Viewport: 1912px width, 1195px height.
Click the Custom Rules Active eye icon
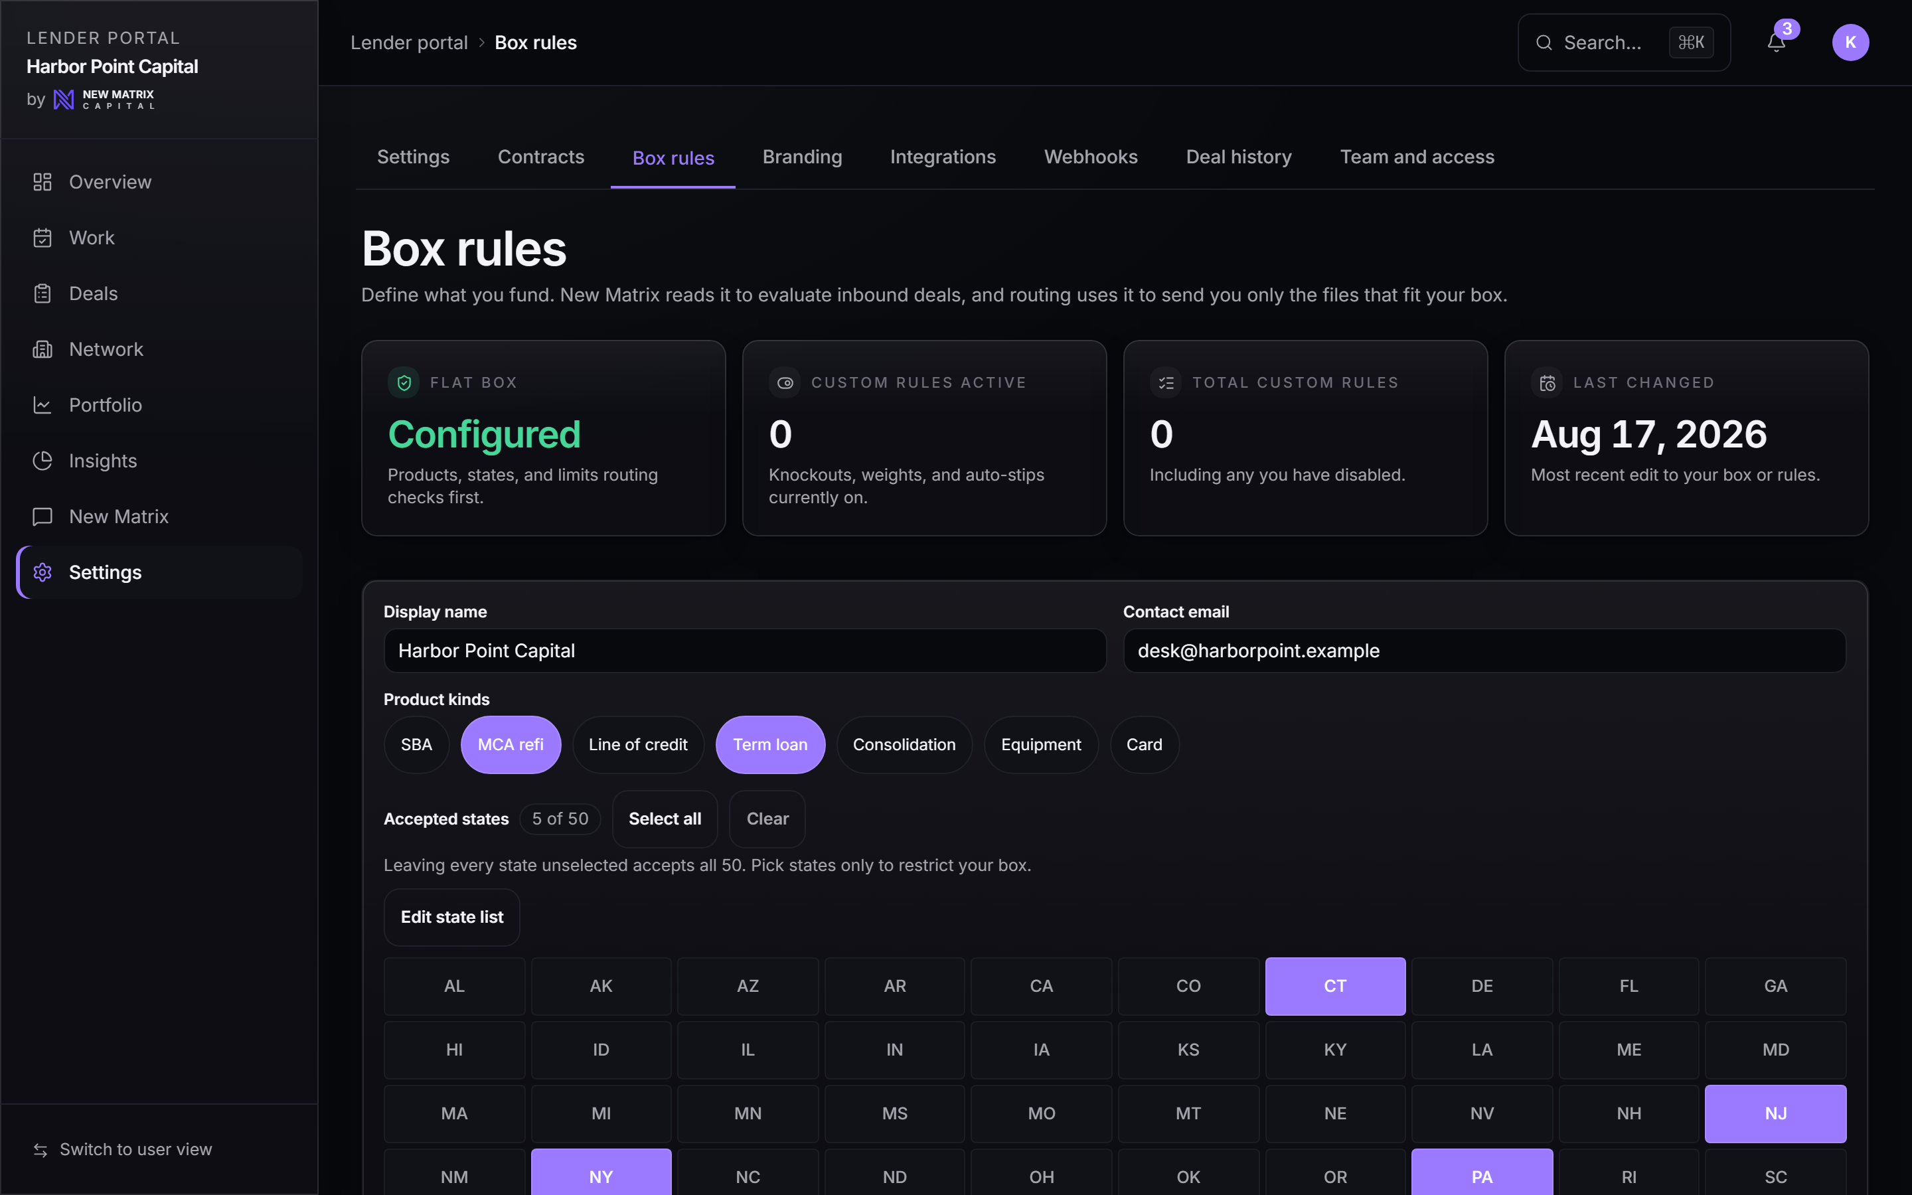click(785, 383)
